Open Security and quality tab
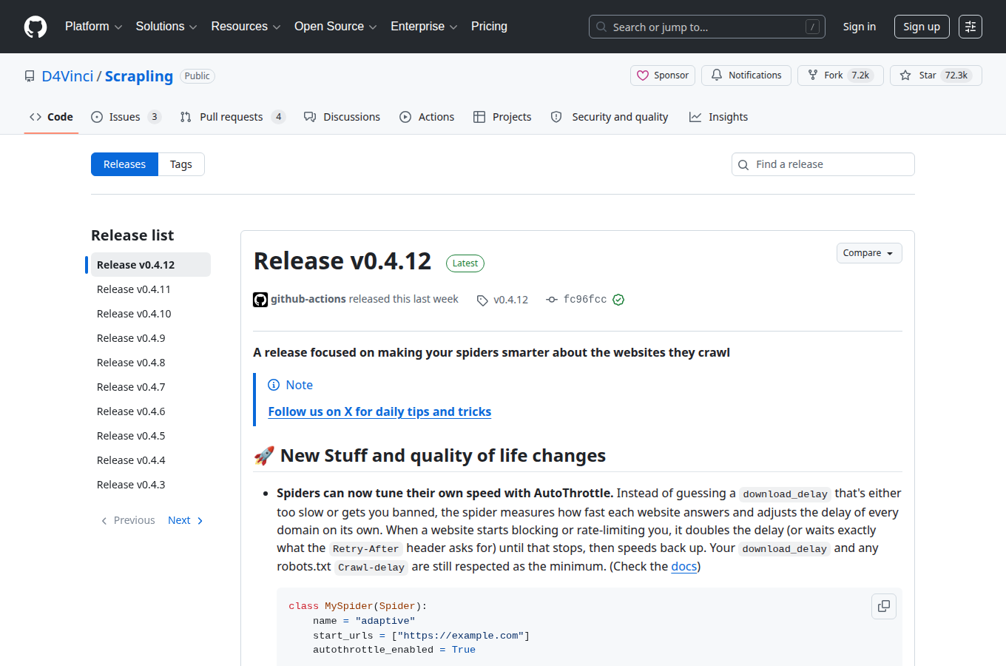1006x666 pixels. point(610,117)
